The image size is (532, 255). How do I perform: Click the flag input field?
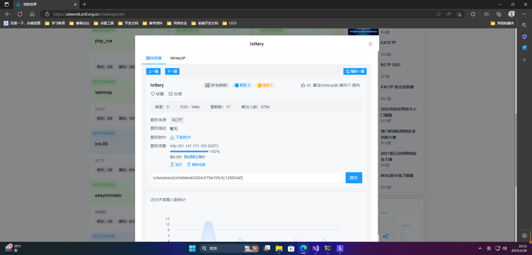point(247,178)
